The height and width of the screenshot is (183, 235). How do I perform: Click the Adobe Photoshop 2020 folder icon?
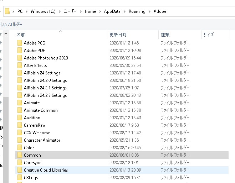tap(20, 58)
